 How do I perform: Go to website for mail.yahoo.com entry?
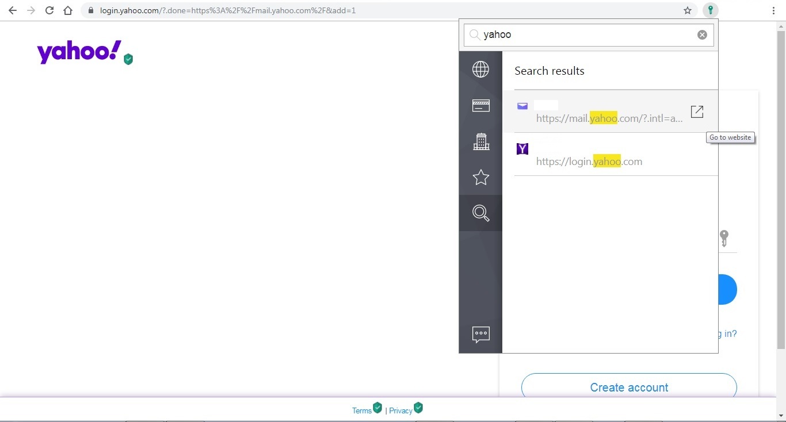[697, 112]
